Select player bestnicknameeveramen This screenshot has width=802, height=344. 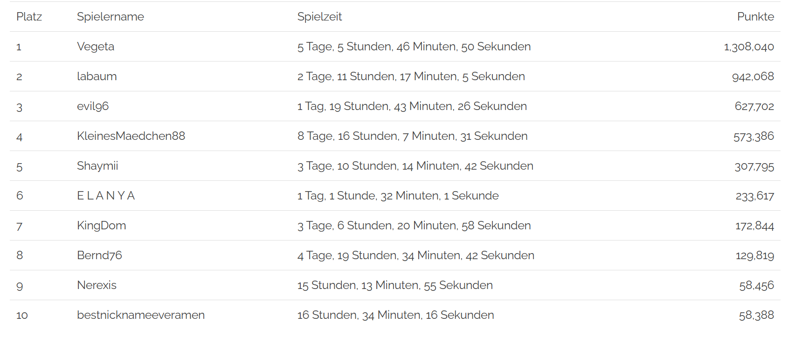tap(141, 315)
